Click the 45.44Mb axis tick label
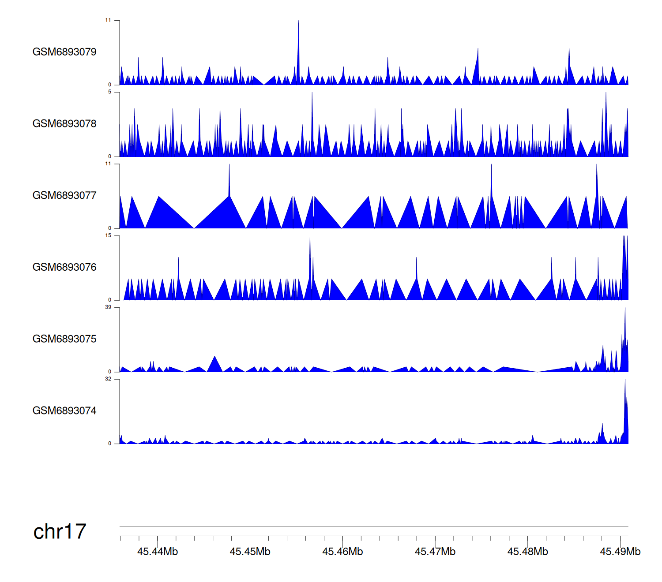Viewport: 662px width, 582px height. [158, 552]
